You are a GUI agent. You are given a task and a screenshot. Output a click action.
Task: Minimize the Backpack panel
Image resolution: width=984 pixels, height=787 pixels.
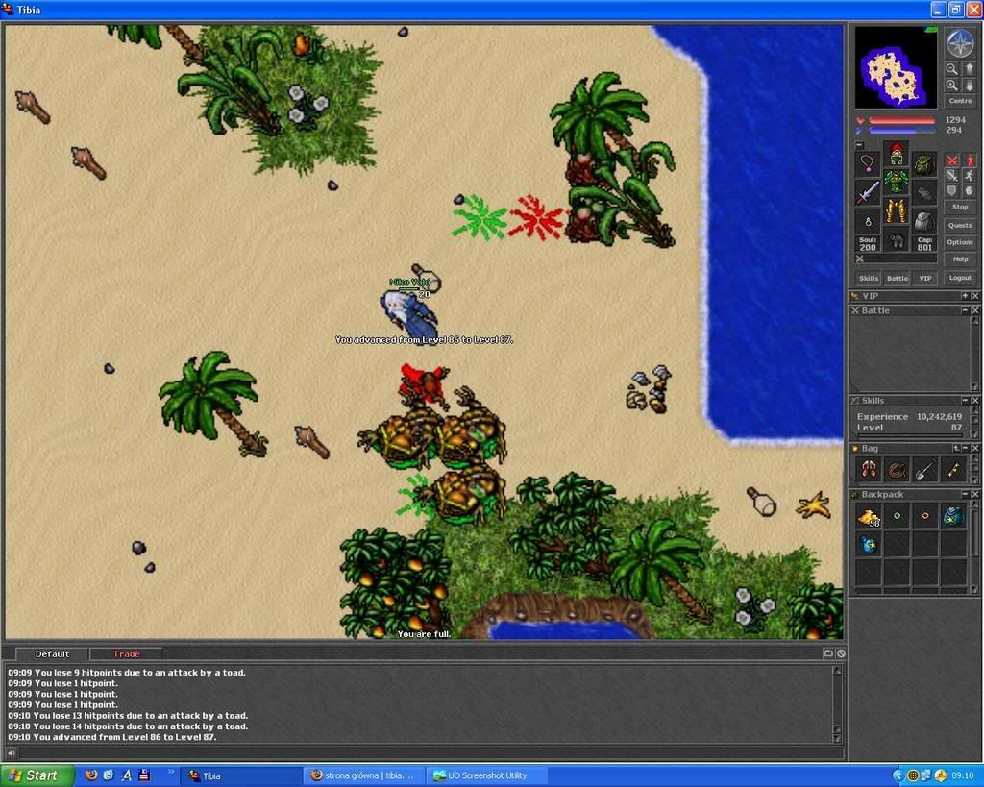point(965,495)
